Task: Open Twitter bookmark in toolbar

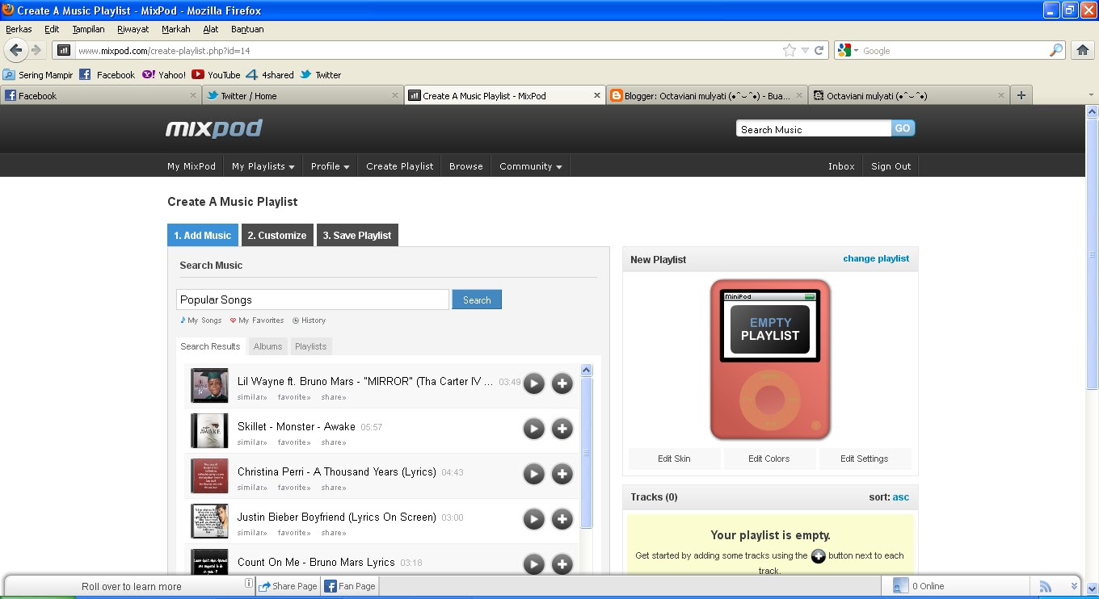Action: pyautogui.click(x=321, y=75)
